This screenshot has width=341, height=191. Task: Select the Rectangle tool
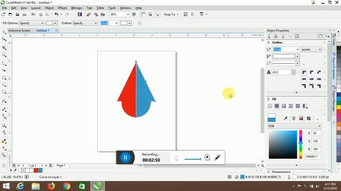[4, 78]
